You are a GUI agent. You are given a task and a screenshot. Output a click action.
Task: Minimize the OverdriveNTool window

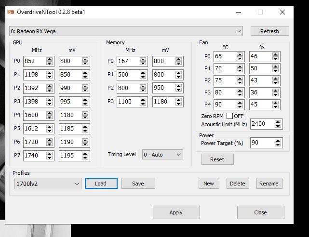click(x=239, y=12)
